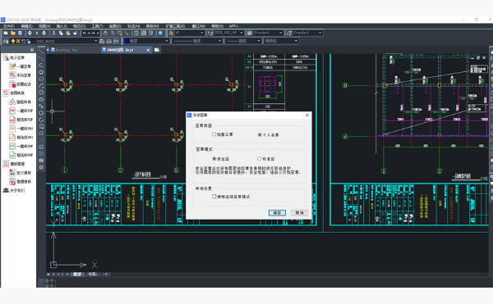The height and width of the screenshot is (304, 493).
Task: Select the Line tool in draw toolbar
Action: click(x=41, y=52)
